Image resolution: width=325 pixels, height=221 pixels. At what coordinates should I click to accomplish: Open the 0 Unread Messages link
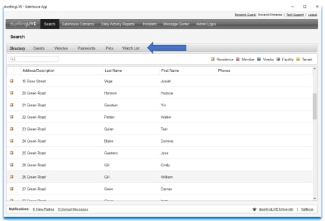point(73,209)
